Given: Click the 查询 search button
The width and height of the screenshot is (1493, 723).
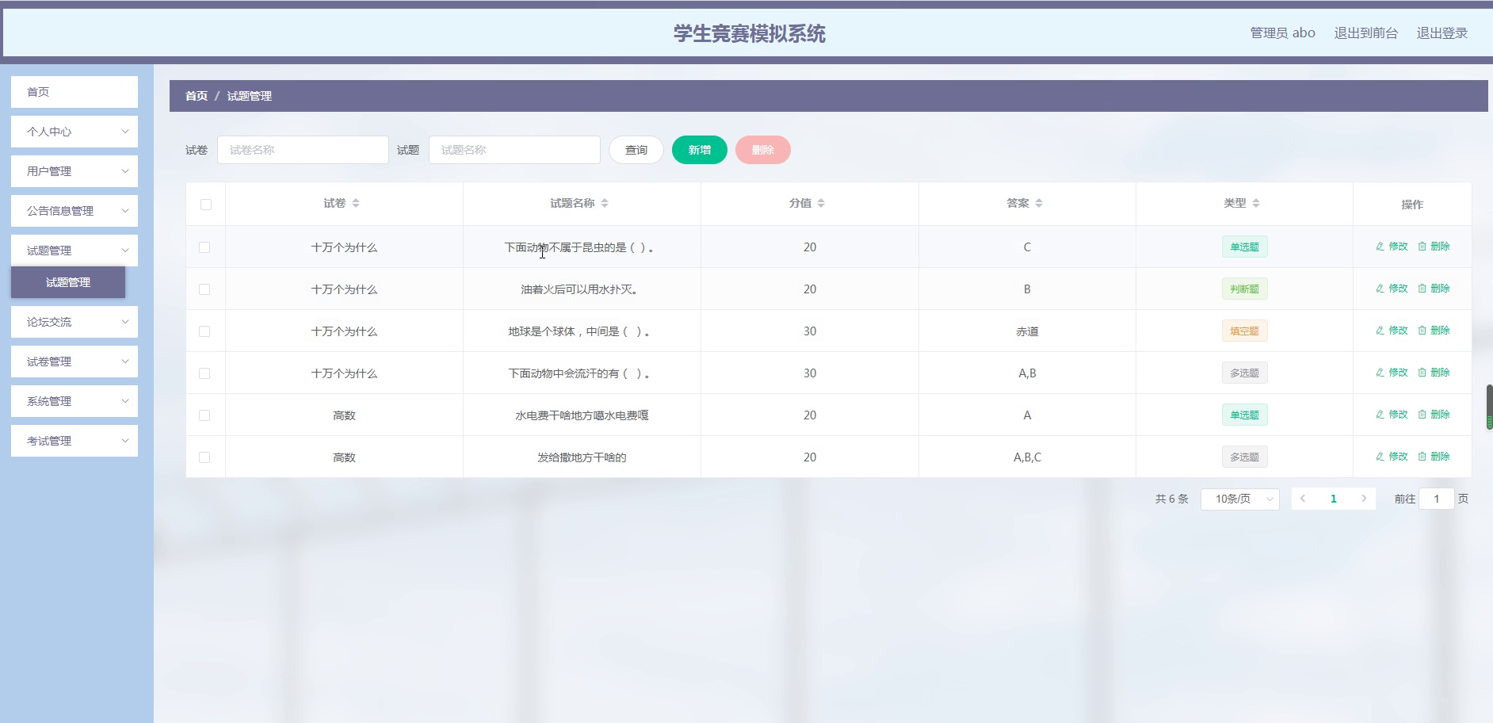Looking at the screenshot, I should click(636, 150).
